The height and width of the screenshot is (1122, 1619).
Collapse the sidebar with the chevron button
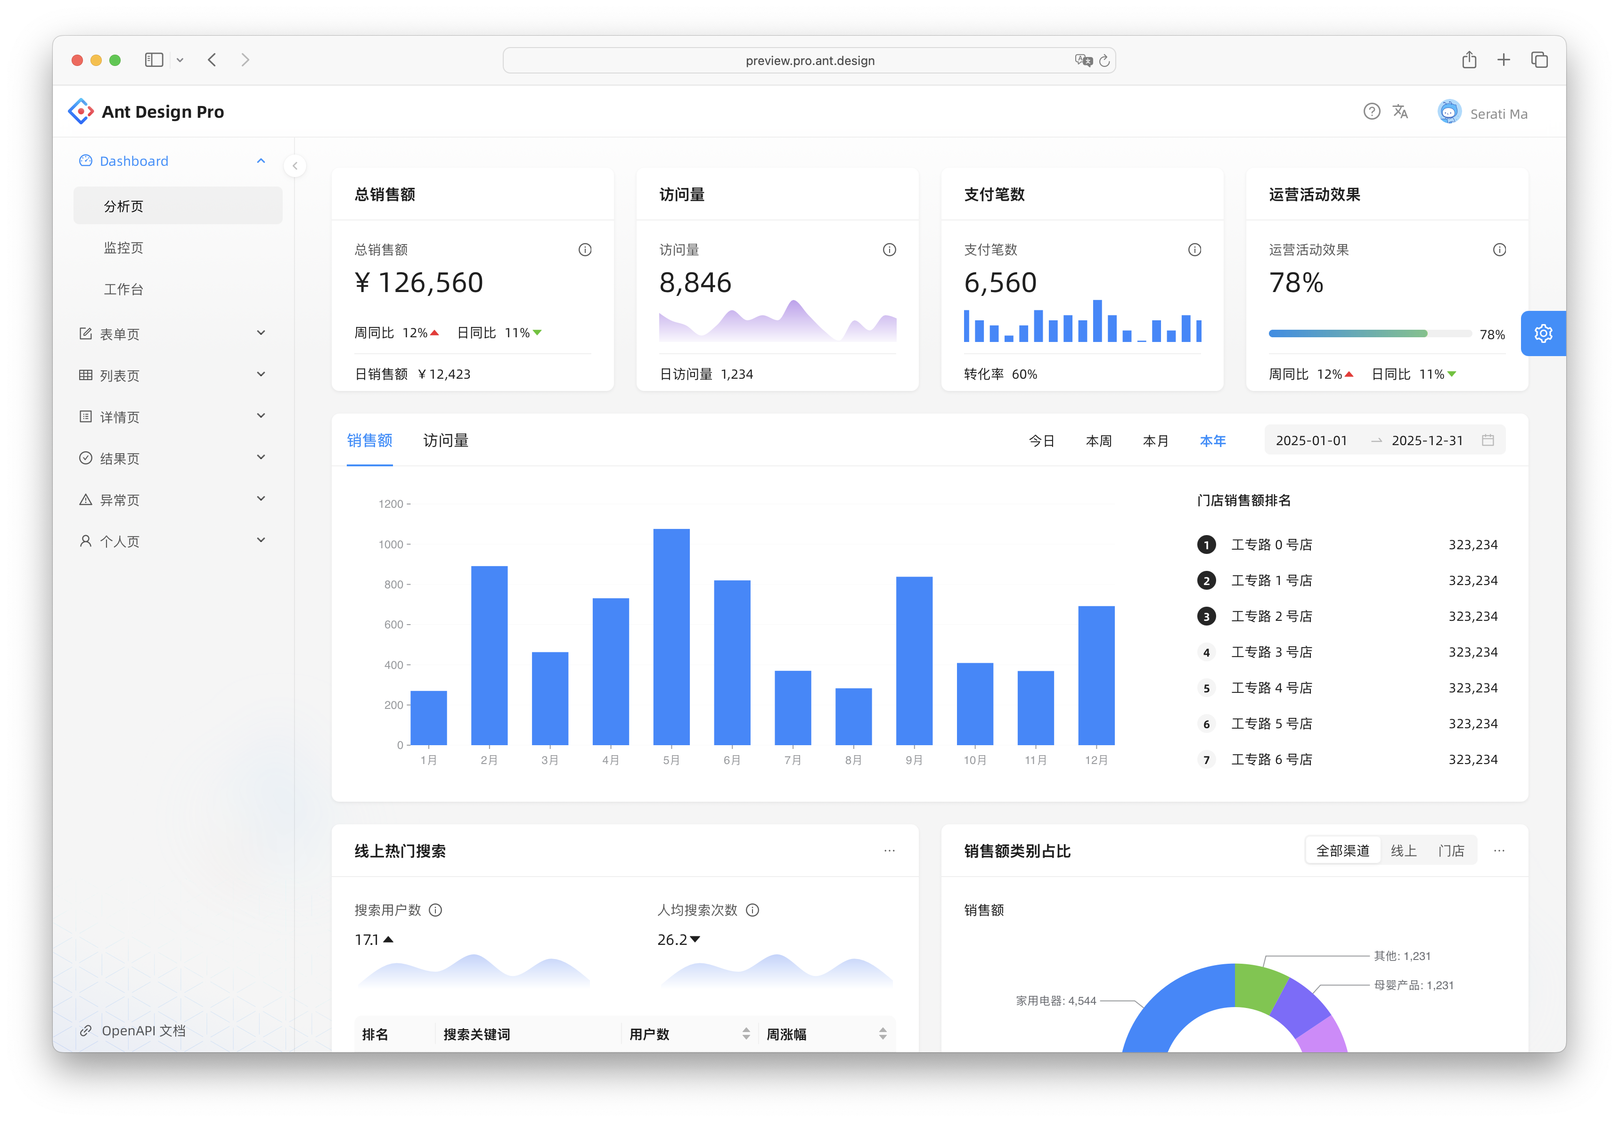pos(294,166)
